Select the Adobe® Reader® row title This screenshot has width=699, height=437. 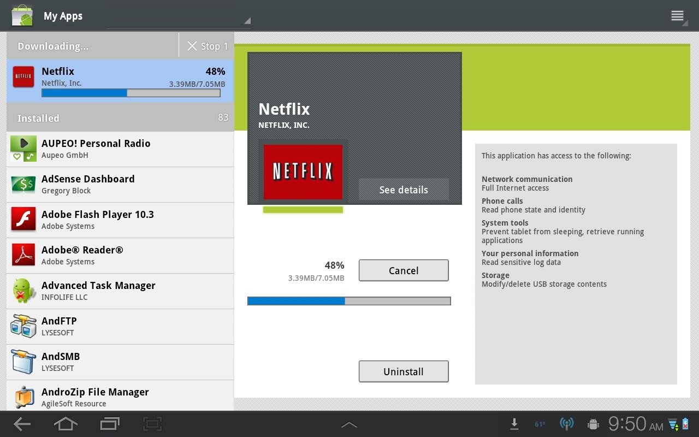[x=82, y=250]
